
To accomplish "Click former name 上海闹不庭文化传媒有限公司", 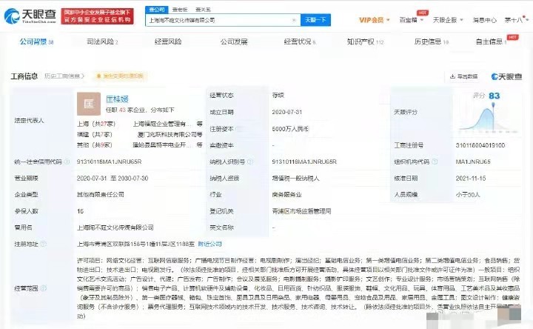I will [115, 227].
